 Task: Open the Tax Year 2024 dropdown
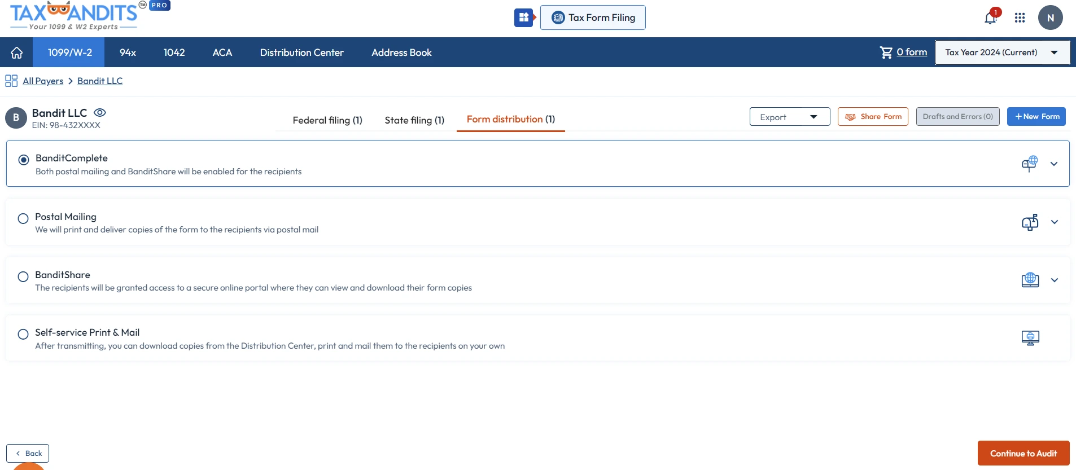click(x=1002, y=52)
